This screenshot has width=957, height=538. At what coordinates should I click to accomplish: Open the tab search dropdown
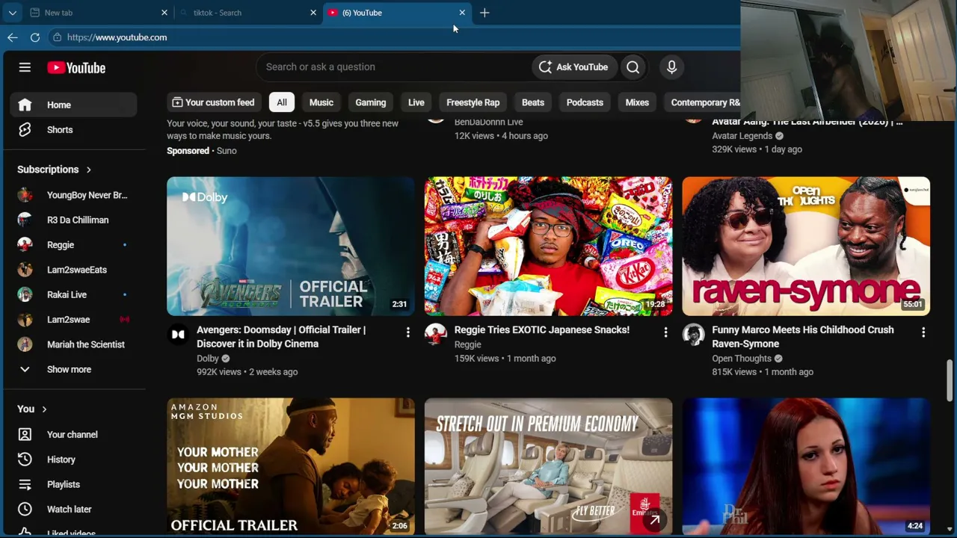coord(13,13)
